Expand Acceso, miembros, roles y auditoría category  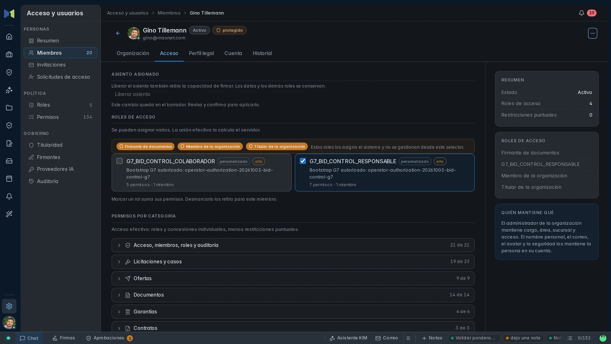tap(293, 245)
